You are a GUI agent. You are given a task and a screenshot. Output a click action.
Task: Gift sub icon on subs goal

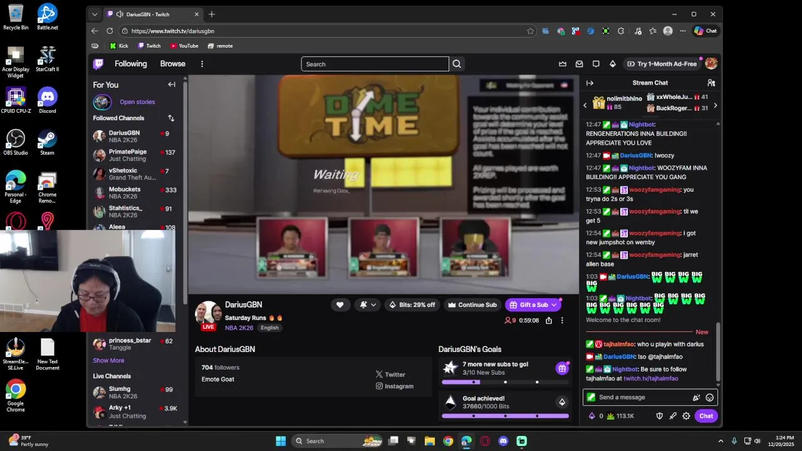point(562,368)
